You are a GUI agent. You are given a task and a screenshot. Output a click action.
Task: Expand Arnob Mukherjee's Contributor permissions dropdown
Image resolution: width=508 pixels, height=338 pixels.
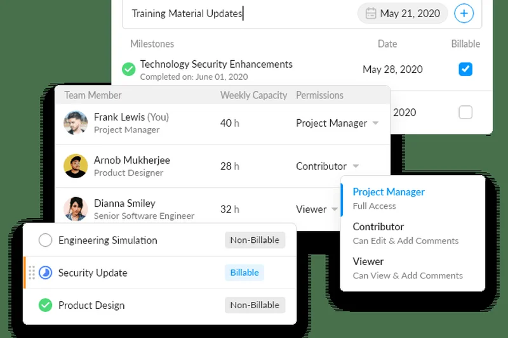pos(356,166)
